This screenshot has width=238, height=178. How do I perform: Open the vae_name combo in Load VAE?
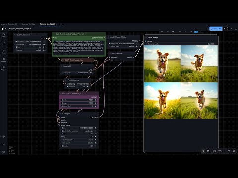pyautogui.click(x=77, y=73)
